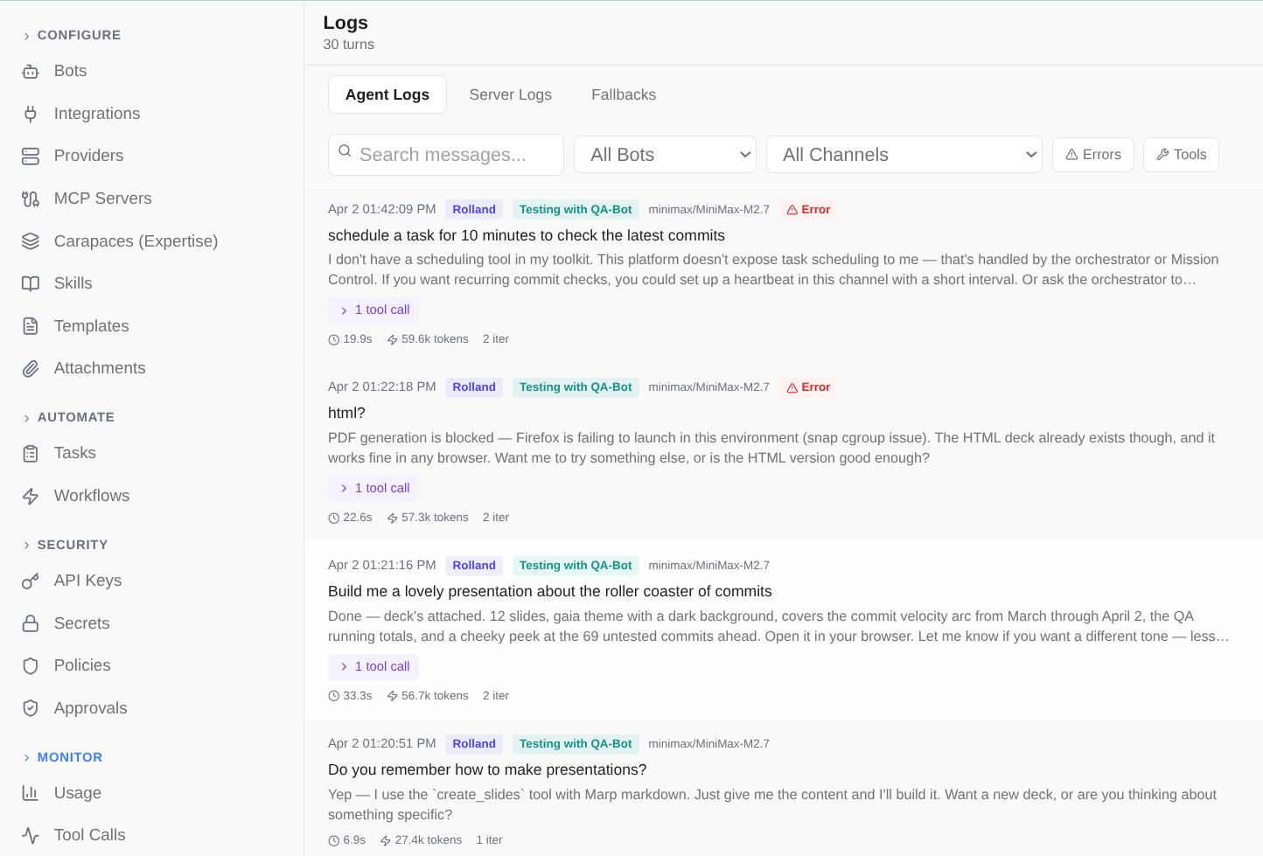Click the Rolland bot badge
Image resolution: width=1263 pixels, height=856 pixels.
coord(473,209)
